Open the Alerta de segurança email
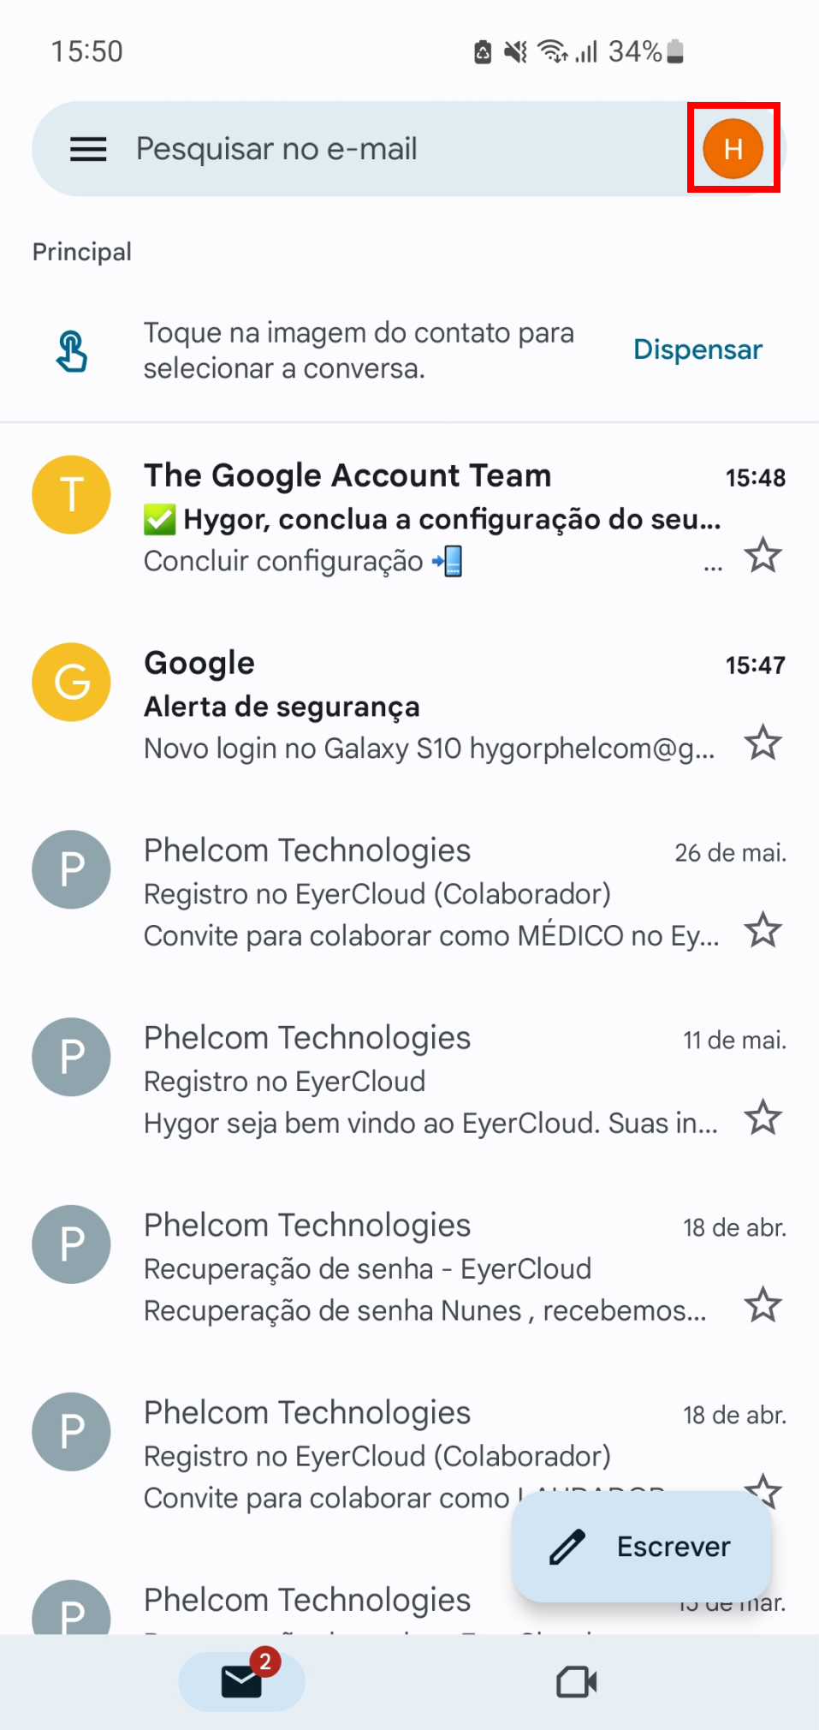Viewport: 819px width, 1730px height. point(428,707)
